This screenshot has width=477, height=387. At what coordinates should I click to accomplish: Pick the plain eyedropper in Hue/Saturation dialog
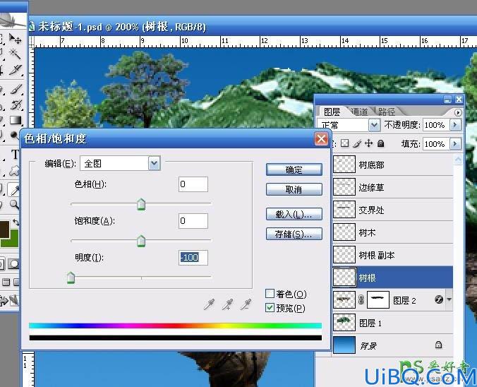tap(209, 304)
